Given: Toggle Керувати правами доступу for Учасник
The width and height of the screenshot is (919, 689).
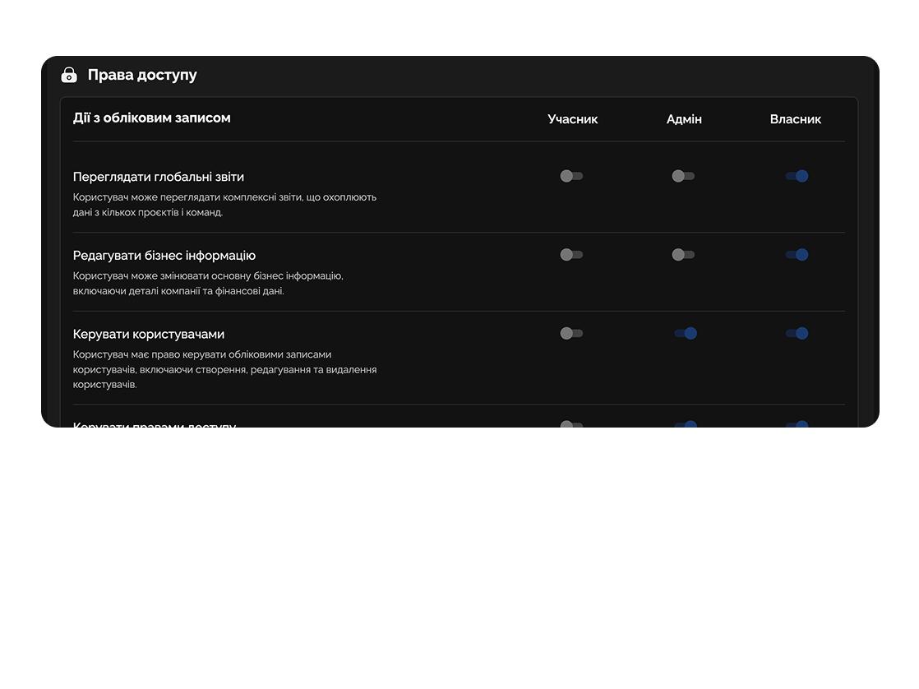Looking at the screenshot, I should coord(571,424).
